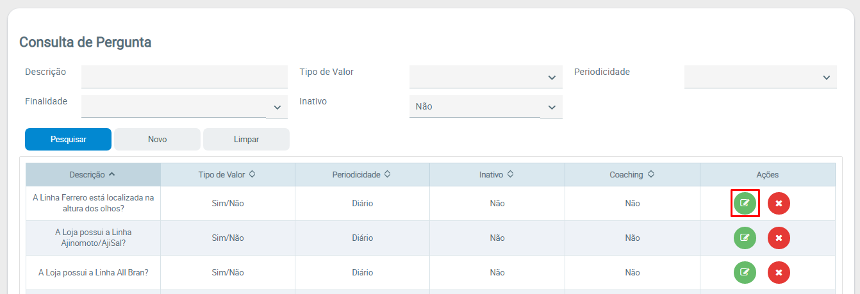Delete the Linha All Bran question
Viewport: 860px width, 294px height.
pos(779,272)
